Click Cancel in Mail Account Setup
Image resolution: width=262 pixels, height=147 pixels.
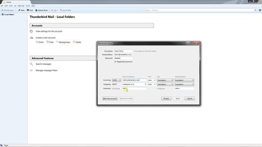pos(190,98)
